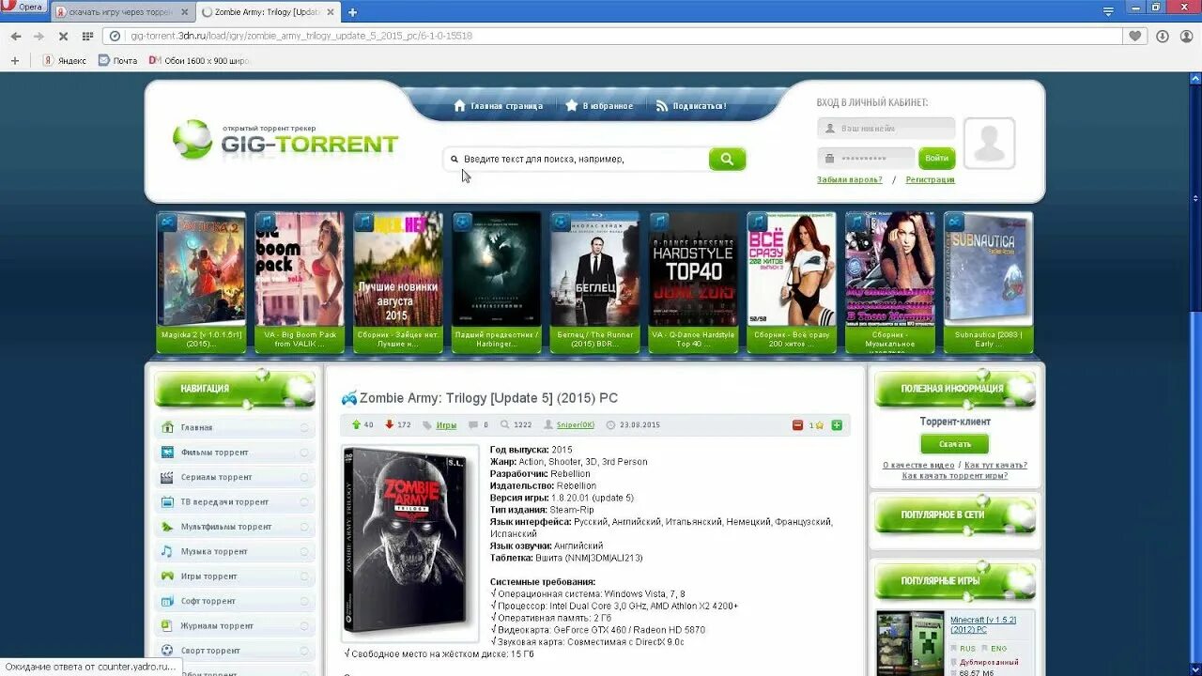Open the Opera main menu button
The height and width of the screenshot is (676, 1202).
click(24, 7)
